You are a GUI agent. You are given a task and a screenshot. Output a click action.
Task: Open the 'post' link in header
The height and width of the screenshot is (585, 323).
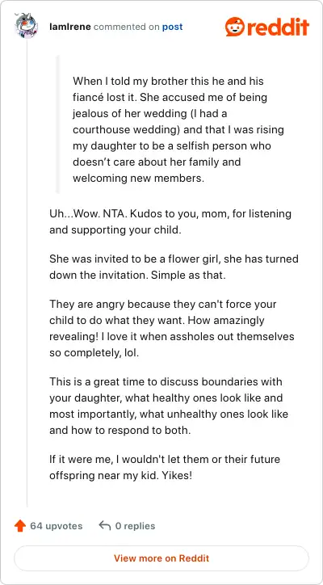pyautogui.click(x=172, y=27)
